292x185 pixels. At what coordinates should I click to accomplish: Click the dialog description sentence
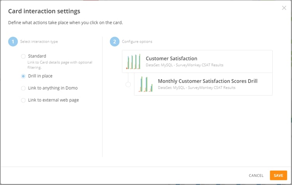pyautogui.click(x=65, y=22)
